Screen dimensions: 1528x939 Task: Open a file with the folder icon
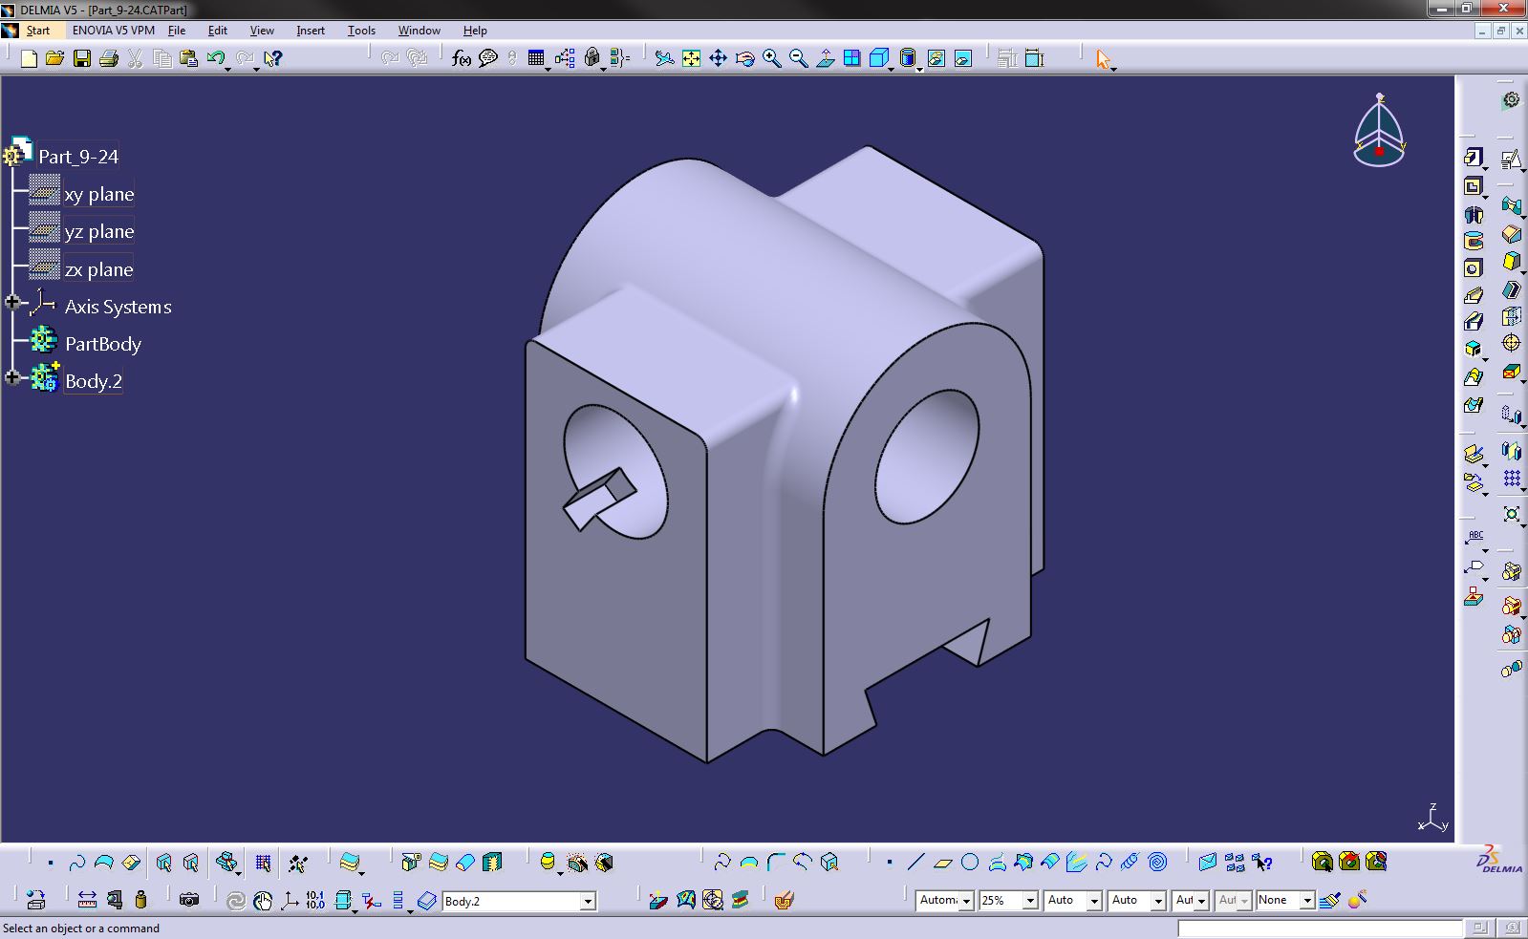click(x=54, y=59)
